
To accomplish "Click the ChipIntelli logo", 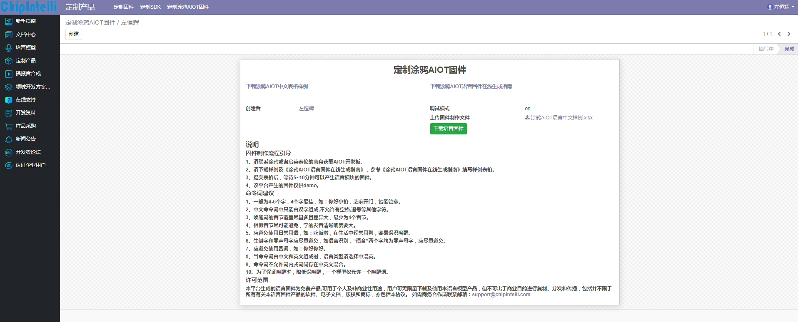I will (28, 7).
